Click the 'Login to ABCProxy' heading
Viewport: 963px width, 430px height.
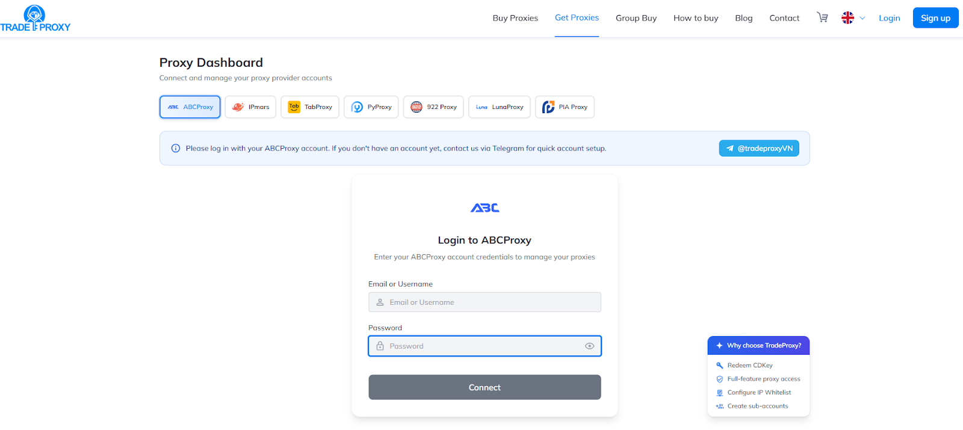pyautogui.click(x=485, y=240)
